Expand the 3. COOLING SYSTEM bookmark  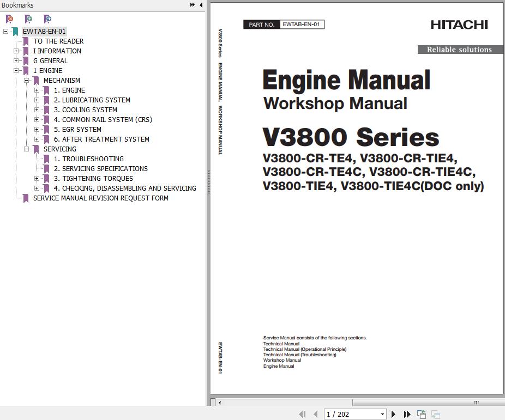[x=37, y=109]
